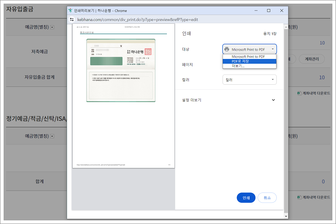This screenshot has width=336, height=224.
Task: Open sort arrow beside upper 예금명(별칭)
Action: 52,27
